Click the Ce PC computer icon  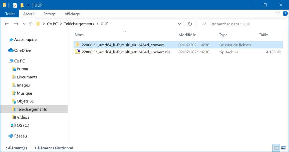click(x=11, y=61)
